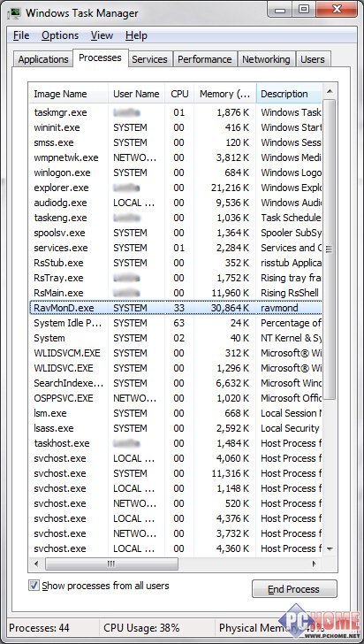This screenshot has width=364, height=644.
Task: Click the horizontal scrollbar thumb
Action: [111, 563]
